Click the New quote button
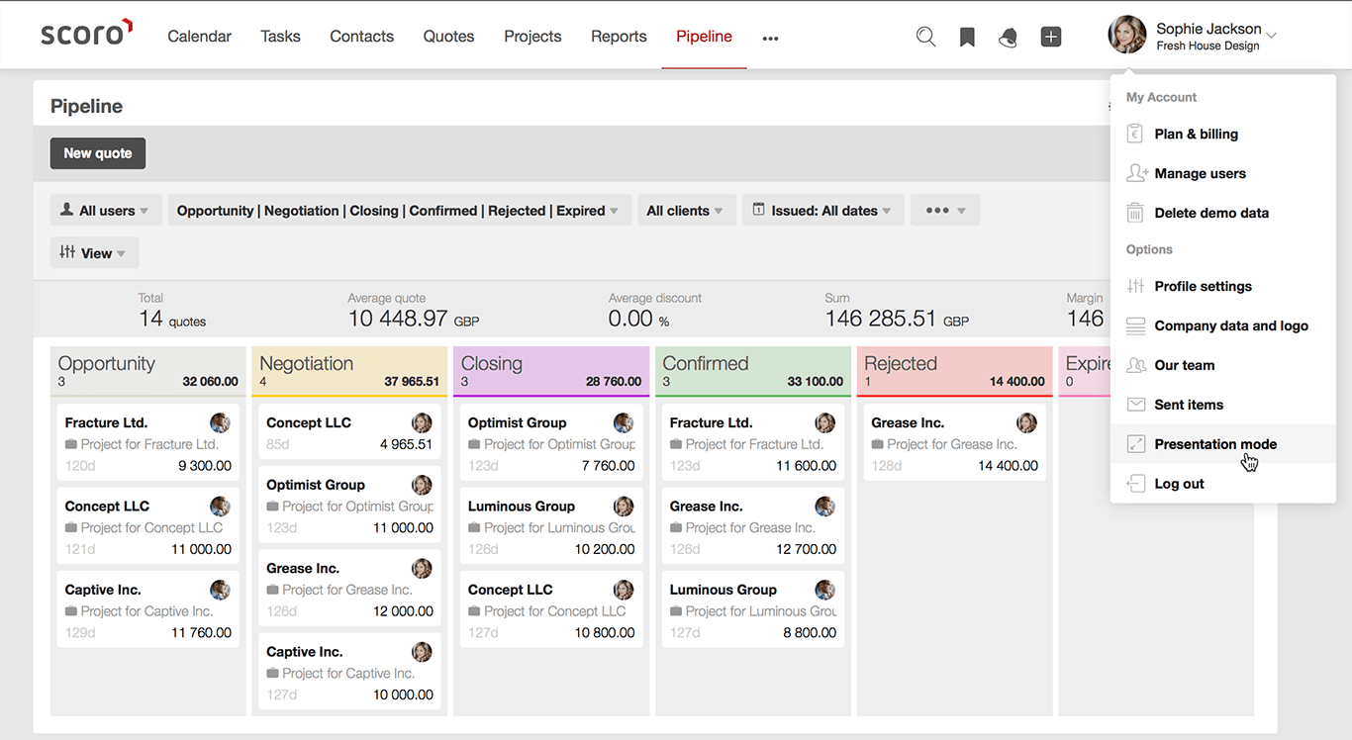The height and width of the screenshot is (740, 1352). 98,153
